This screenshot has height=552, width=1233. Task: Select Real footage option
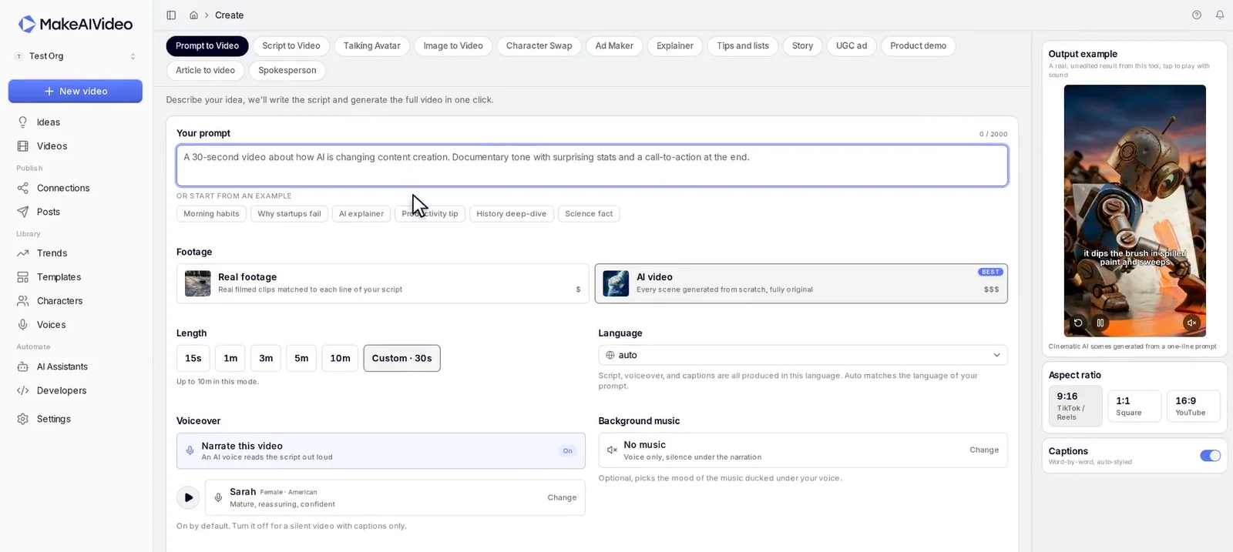click(382, 283)
